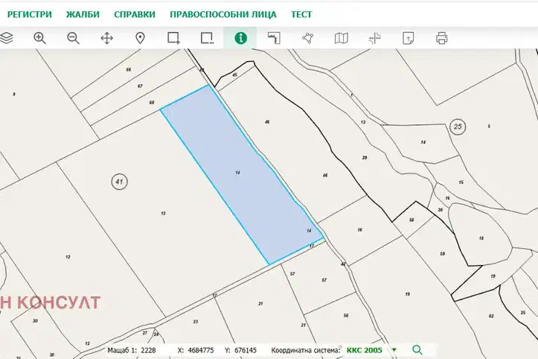The image size is (538, 359).
Task: Select parcel labeled 1
Action: [x=352, y=95]
